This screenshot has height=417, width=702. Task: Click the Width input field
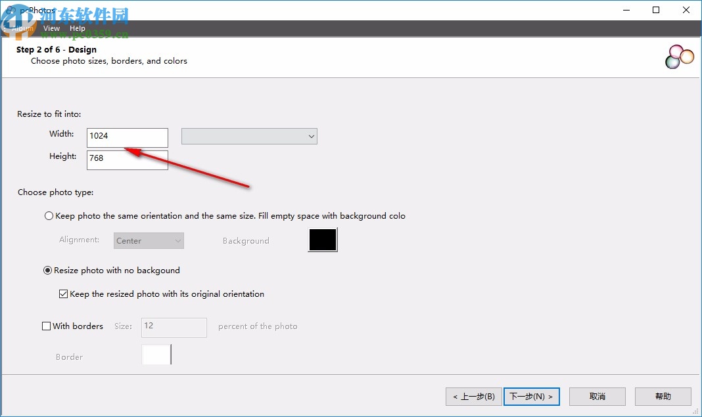click(127, 137)
